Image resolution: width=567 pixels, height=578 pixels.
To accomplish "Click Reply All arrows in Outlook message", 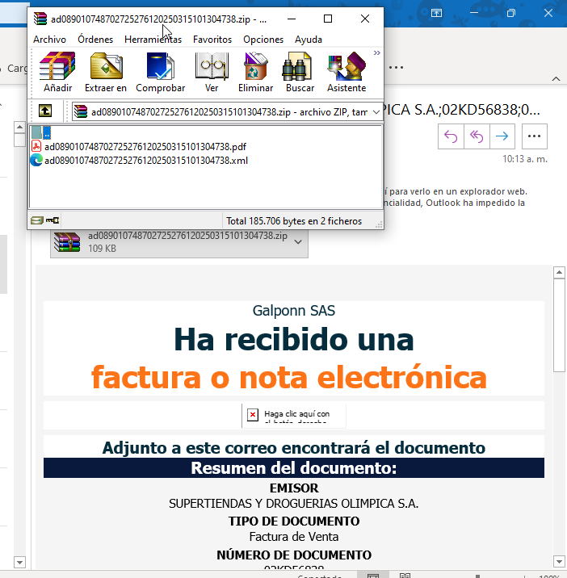I will point(477,136).
